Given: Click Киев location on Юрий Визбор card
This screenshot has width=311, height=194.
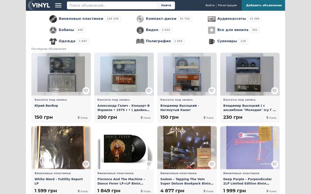Looking at the screenshot, I should click(83, 118).
